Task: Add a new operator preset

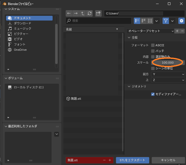Action: [x=177, y=31]
